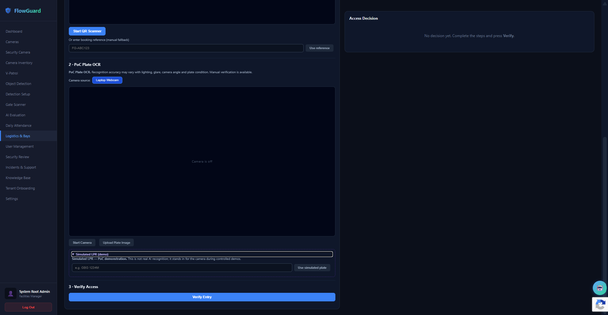This screenshot has width=608, height=315.
Task: Open the chatbot assistant bubble
Action: pos(599,288)
